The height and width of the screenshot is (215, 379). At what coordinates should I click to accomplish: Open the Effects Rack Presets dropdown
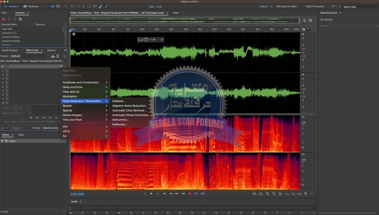(x=30, y=56)
